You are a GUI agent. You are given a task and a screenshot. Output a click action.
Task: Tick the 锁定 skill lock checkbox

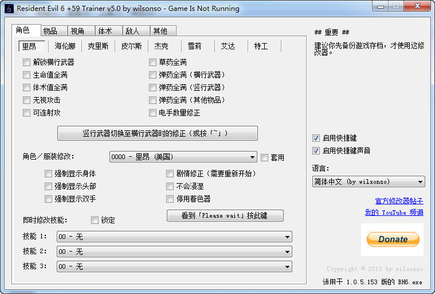[x=95, y=220]
